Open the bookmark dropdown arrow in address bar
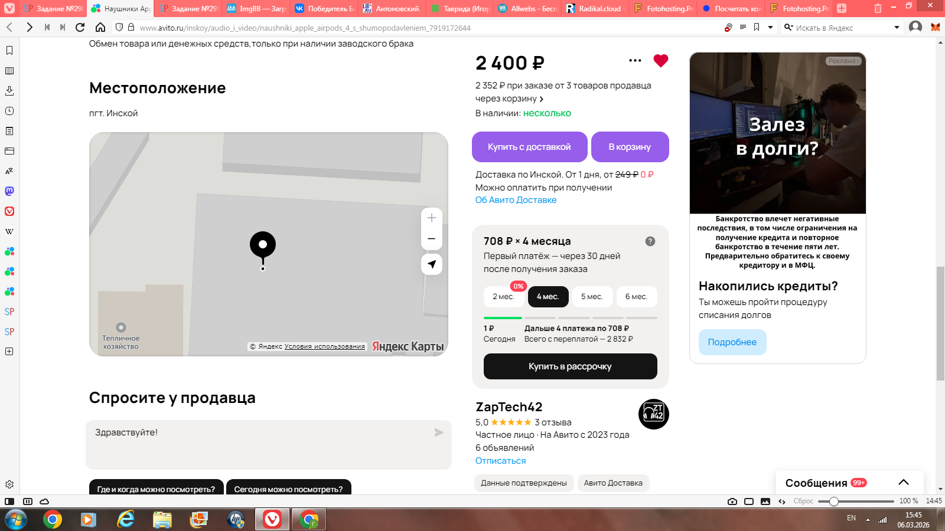The height and width of the screenshot is (531, 945). [771, 27]
